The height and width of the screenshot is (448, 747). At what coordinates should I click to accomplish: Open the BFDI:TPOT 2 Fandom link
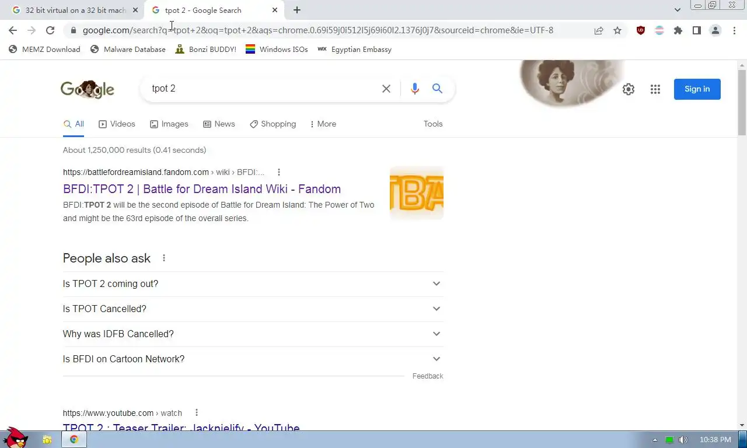pos(202,189)
